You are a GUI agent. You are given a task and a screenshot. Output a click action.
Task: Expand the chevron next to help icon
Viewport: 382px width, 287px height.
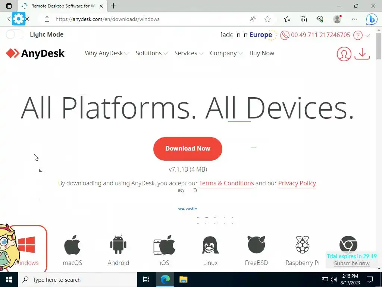367,36
